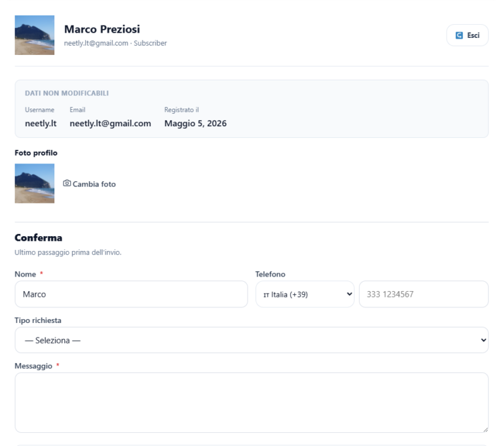Click the Tipo richiesta label
Viewport: 503px width, 446px height.
tap(38, 320)
